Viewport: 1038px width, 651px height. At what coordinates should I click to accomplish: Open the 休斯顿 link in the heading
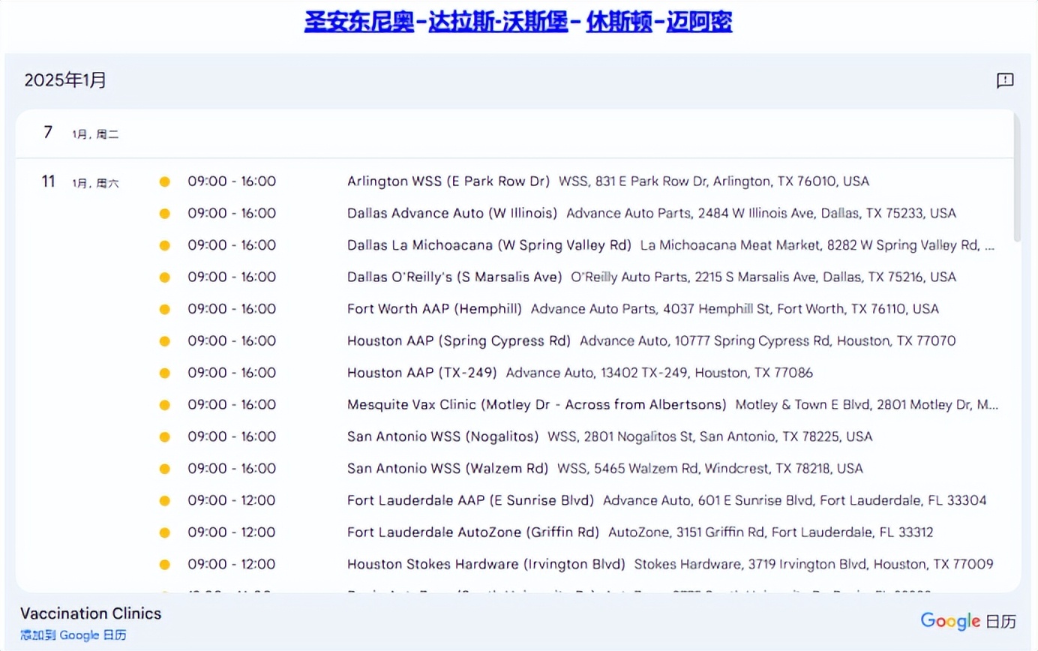coord(619,22)
